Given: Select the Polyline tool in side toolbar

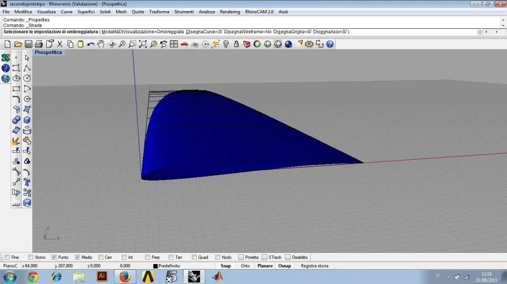Looking at the screenshot, I should coord(27,68).
